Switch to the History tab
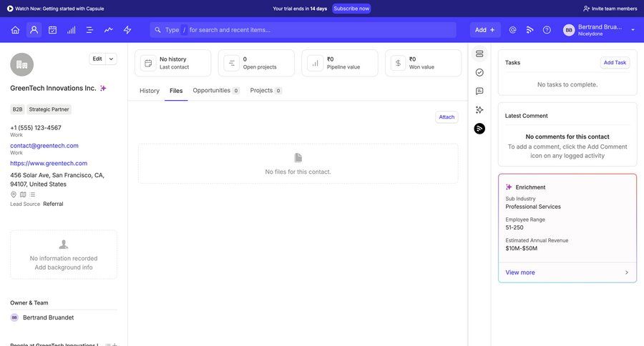This screenshot has width=644, height=346. [x=150, y=91]
